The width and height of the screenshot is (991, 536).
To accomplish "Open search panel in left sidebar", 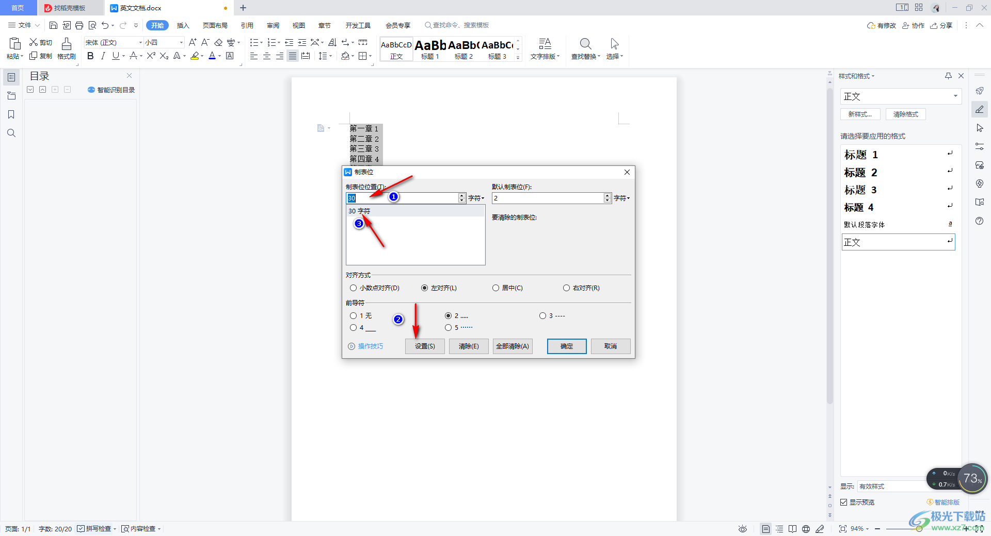I will pos(11,133).
